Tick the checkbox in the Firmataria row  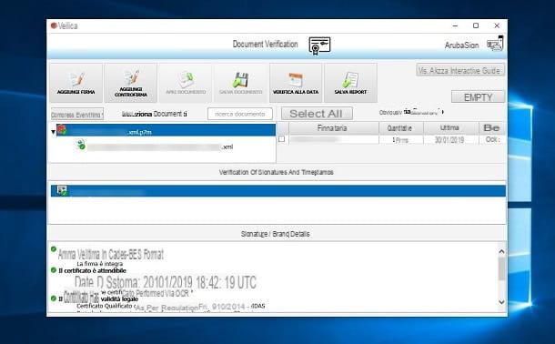click(282, 139)
